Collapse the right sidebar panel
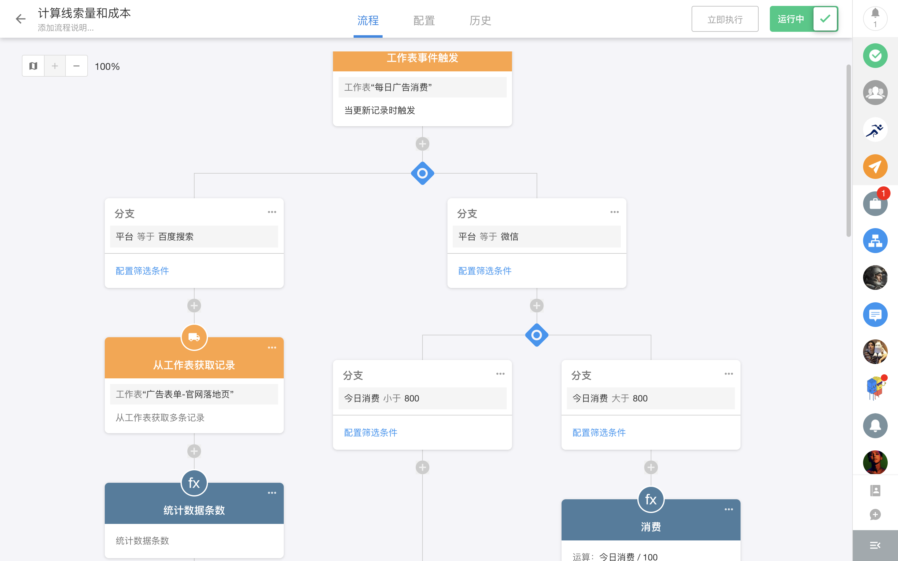 [875, 545]
